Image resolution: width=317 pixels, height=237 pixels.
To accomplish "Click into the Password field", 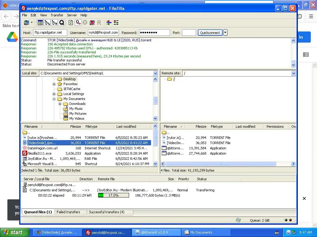I will (154, 33).
